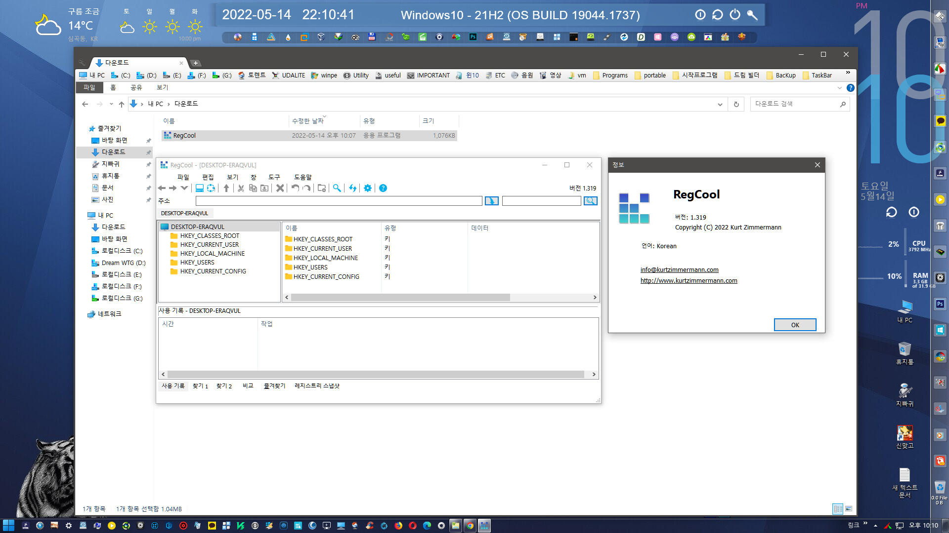Image resolution: width=949 pixels, height=533 pixels.
Task: Select HKEY_CURRENT_USER in the RegCool tree
Action: point(209,245)
